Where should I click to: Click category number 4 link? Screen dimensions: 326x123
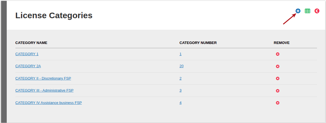180,103
